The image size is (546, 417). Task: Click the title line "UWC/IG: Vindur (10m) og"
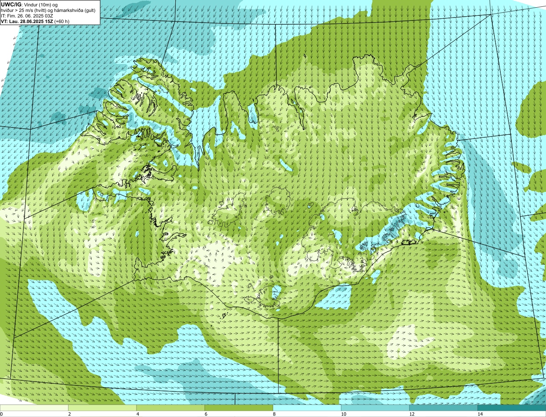[x=29, y=4]
